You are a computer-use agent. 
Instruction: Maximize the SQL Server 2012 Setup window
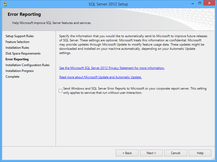pos(200,3)
